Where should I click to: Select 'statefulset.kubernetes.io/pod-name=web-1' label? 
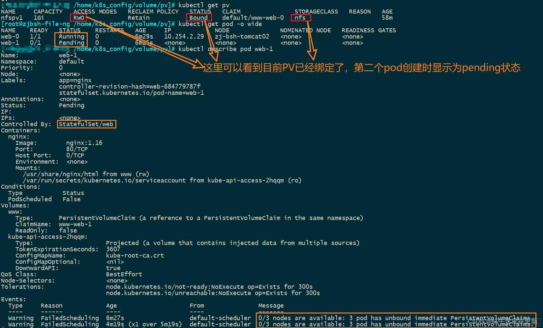click(x=132, y=93)
